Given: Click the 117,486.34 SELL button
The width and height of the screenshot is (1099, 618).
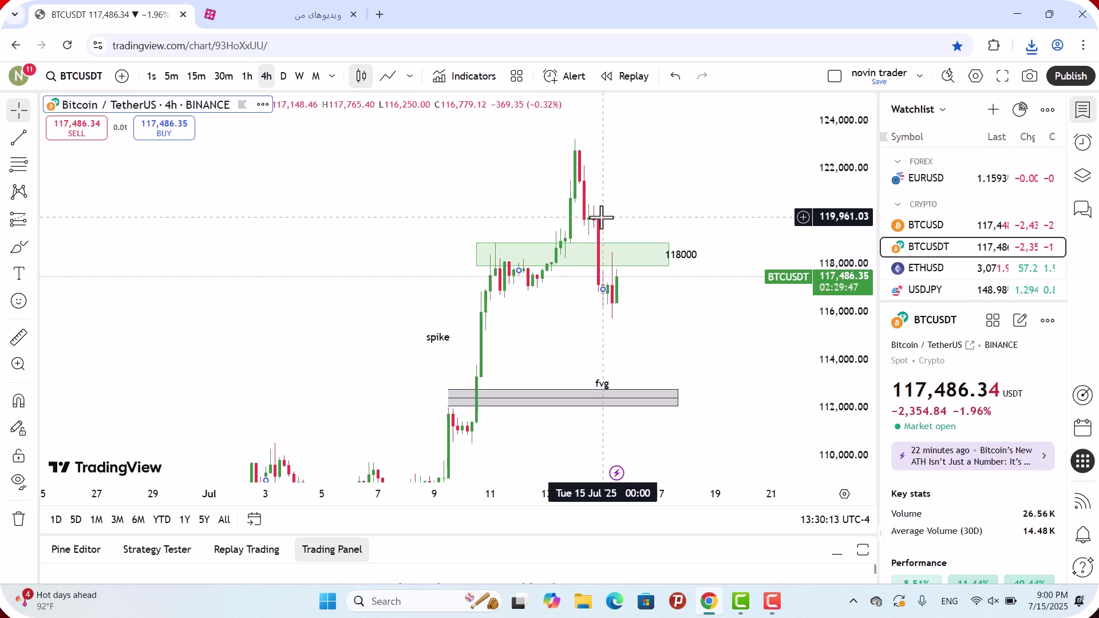Looking at the screenshot, I should [77, 128].
